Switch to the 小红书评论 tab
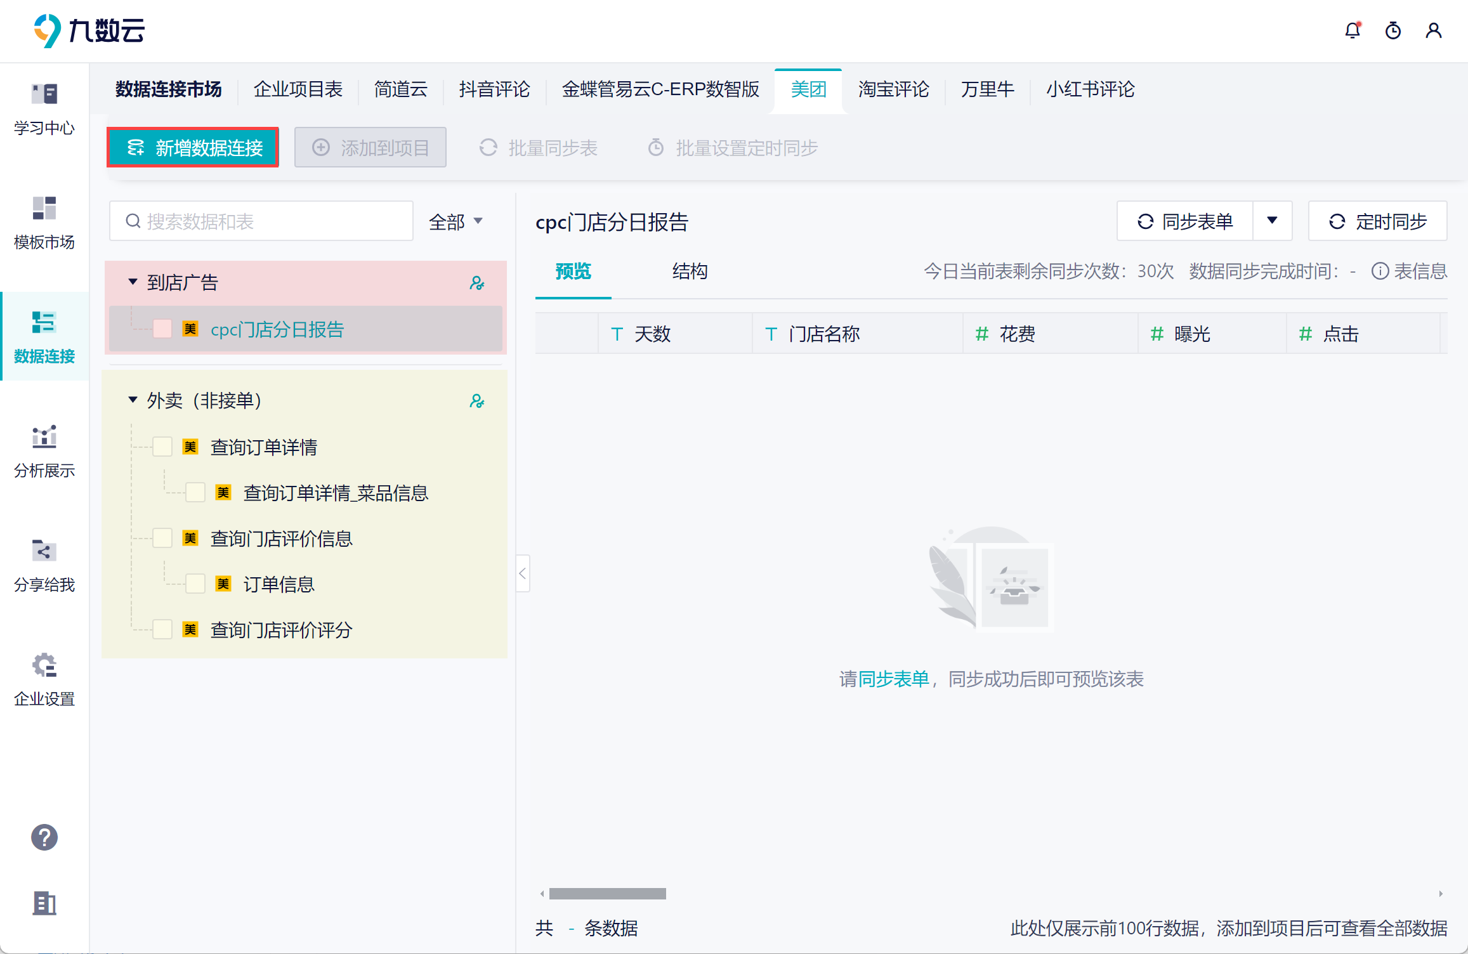Image resolution: width=1468 pixels, height=954 pixels. [x=1091, y=89]
